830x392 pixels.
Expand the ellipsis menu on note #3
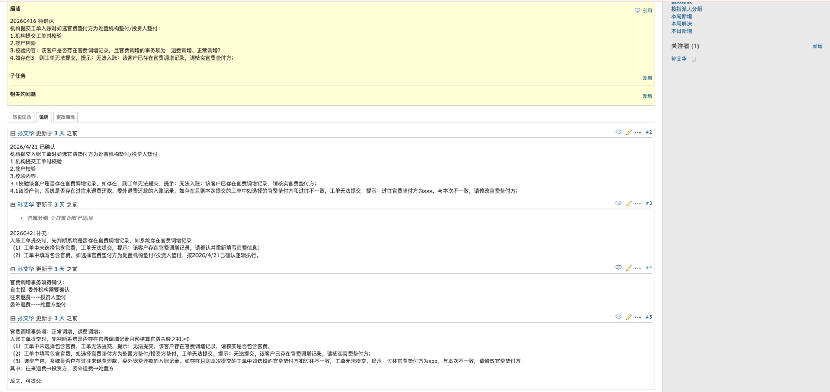pyautogui.click(x=638, y=204)
